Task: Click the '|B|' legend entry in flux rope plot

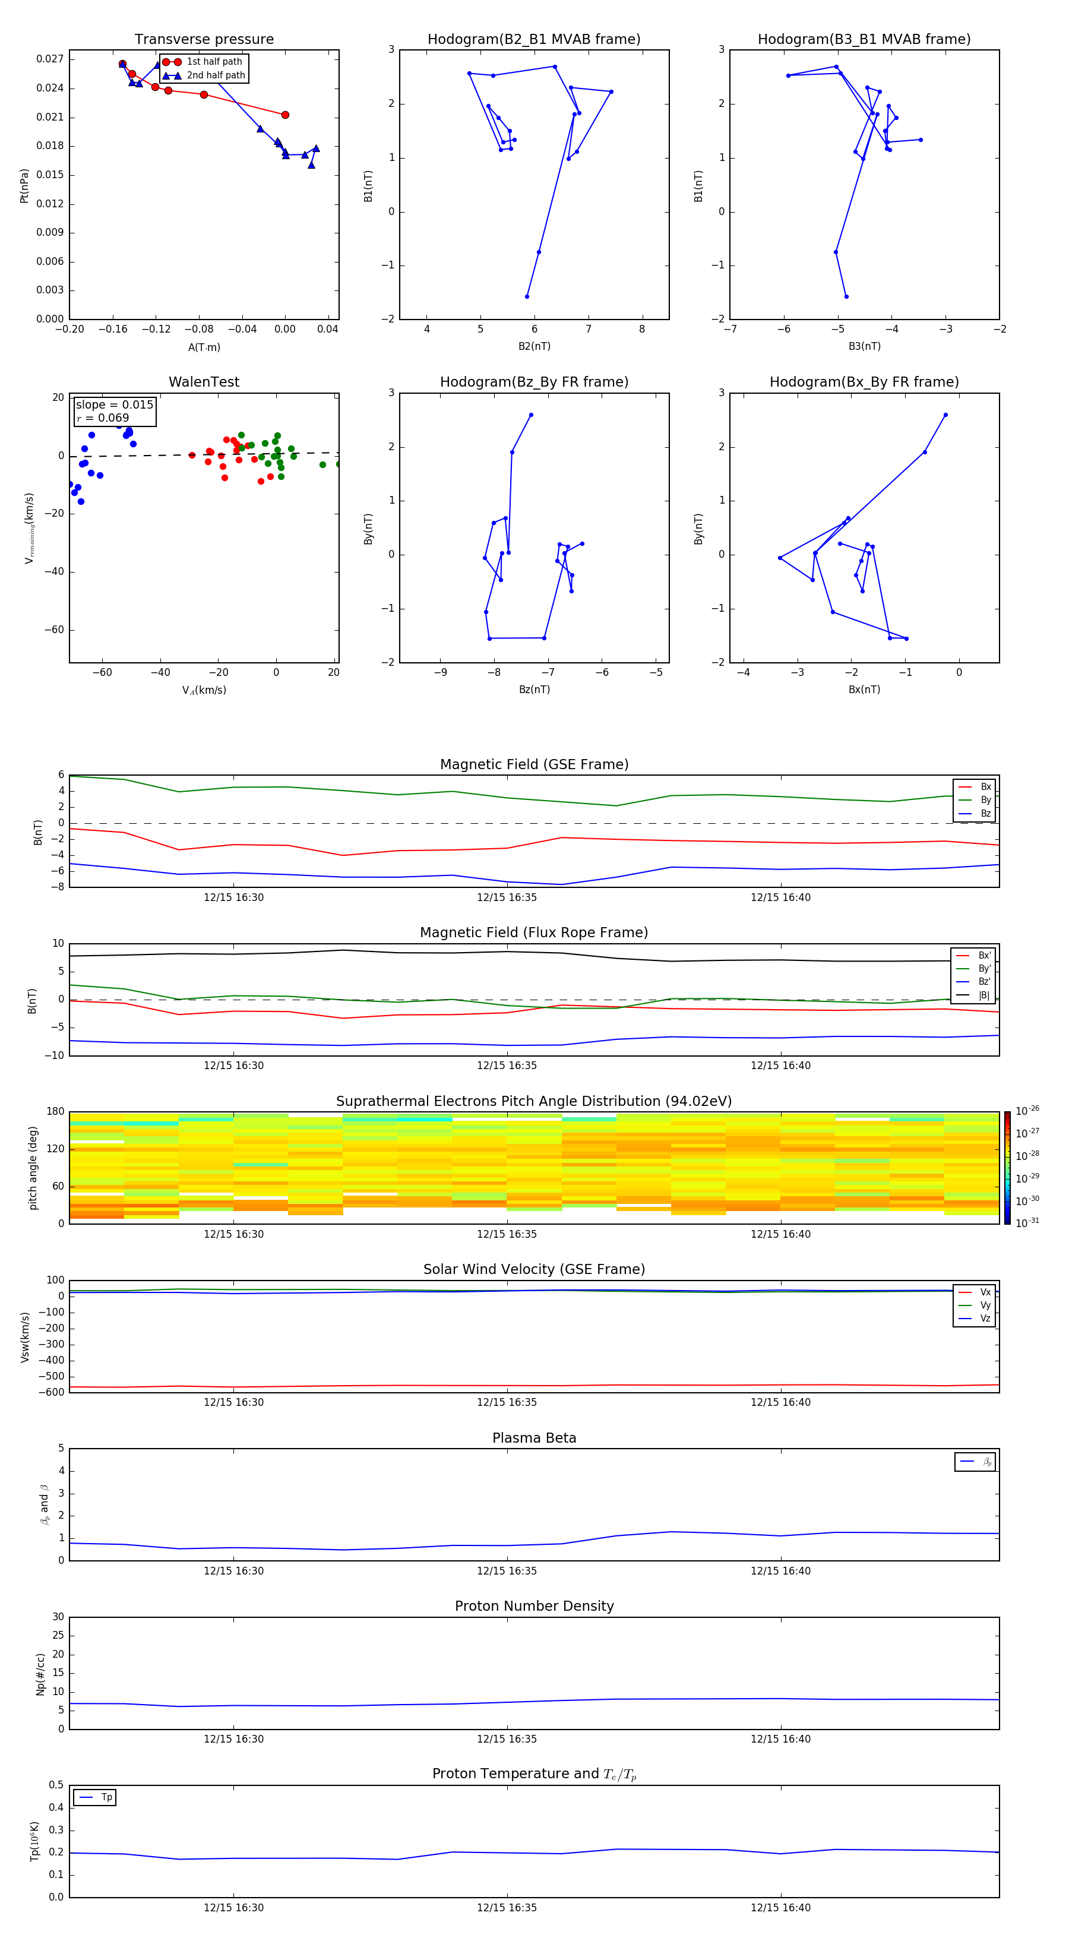Action: (973, 995)
